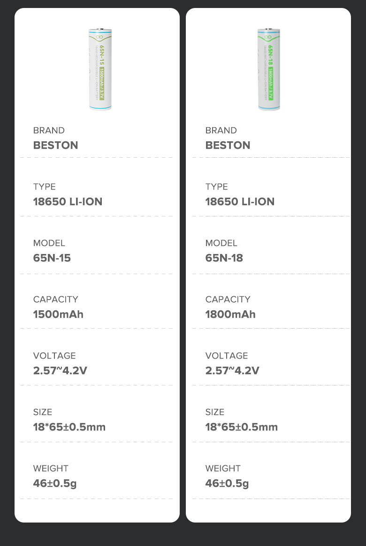Image resolution: width=366 pixels, height=546 pixels.
Task: Click the 65N-15 battery product image
Action: (100, 69)
